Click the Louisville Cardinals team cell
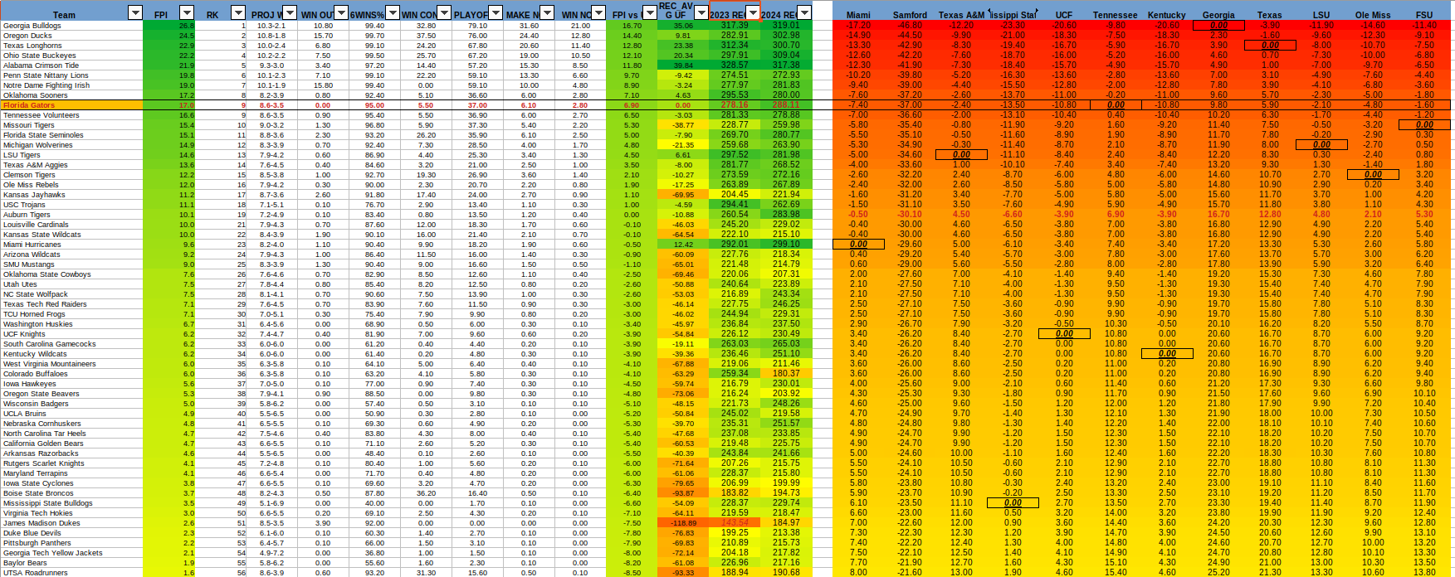Screen dimensions: 1455x577 click(71, 225)
